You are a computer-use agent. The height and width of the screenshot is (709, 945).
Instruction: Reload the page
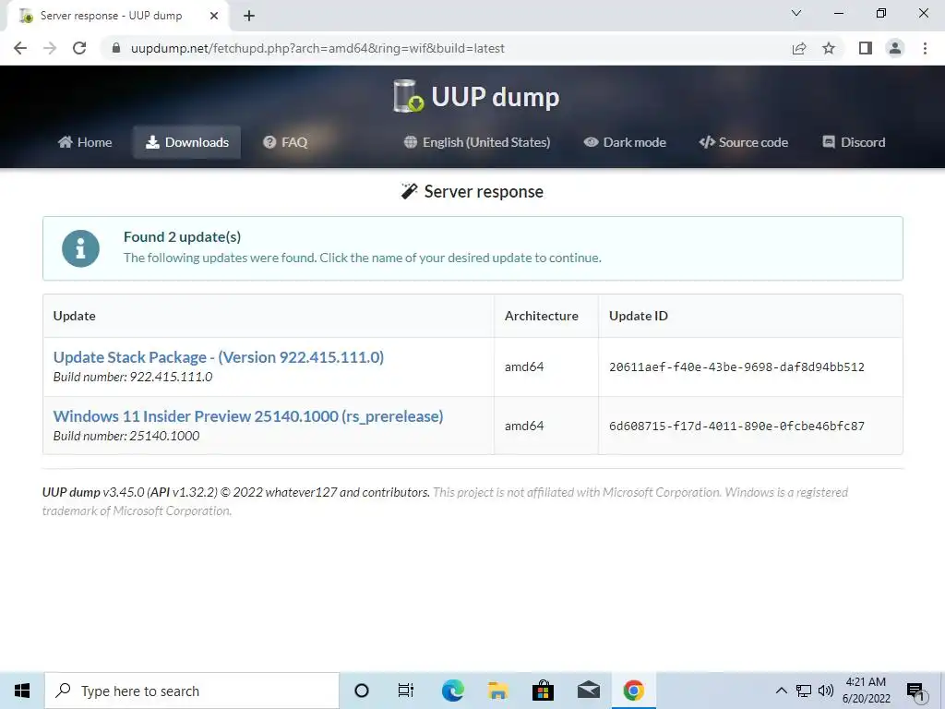tap(79, 48)
